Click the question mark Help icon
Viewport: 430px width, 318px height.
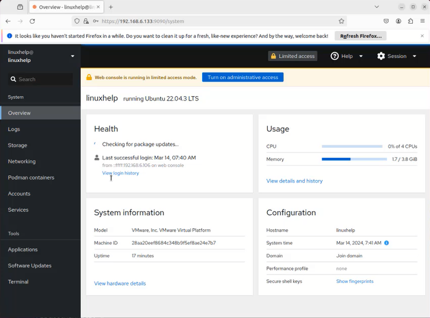click(x=334, y=56)
